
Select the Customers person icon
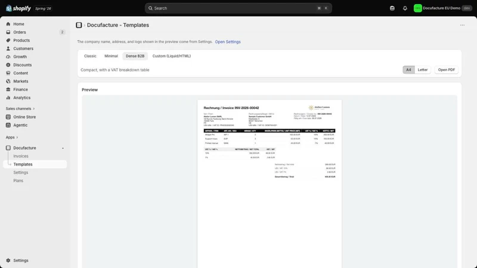click(8, 48)
